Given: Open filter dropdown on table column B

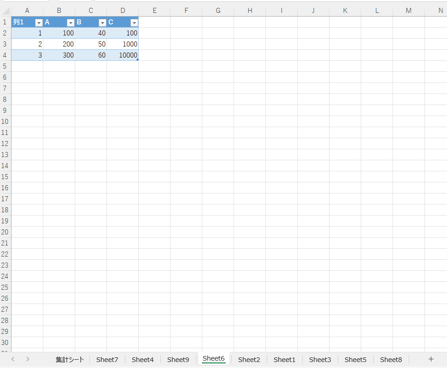Looking at the screenshot, I should point(102,23).
